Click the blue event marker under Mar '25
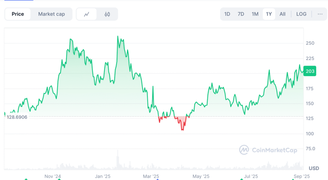 [157, 179]
